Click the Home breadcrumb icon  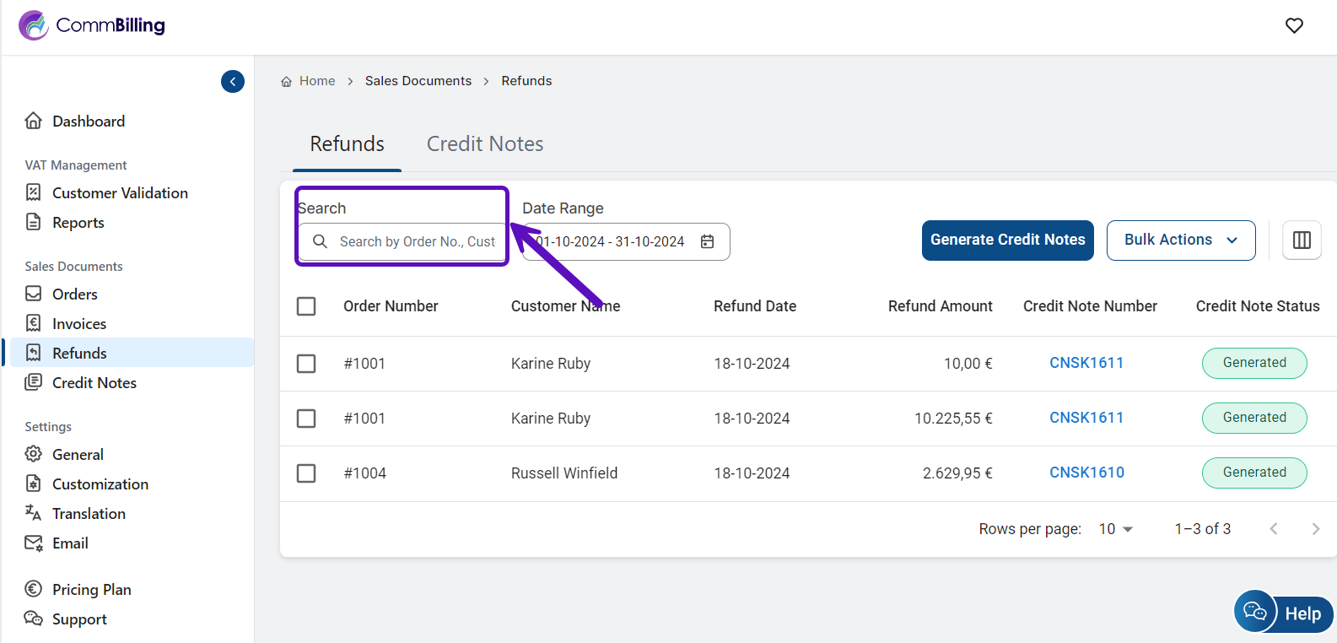tap(287, 82)
